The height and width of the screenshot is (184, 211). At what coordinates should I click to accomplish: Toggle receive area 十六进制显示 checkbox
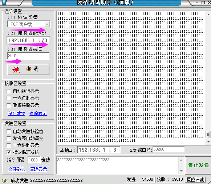click(x=9, y=98)
